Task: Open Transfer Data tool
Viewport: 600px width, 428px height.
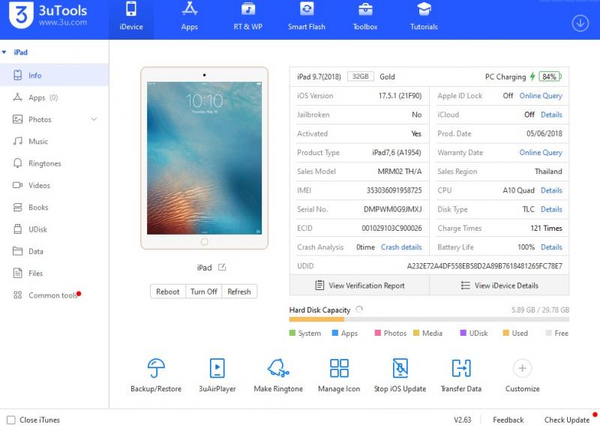Action: pyautogui.click(x=461, y=376)
